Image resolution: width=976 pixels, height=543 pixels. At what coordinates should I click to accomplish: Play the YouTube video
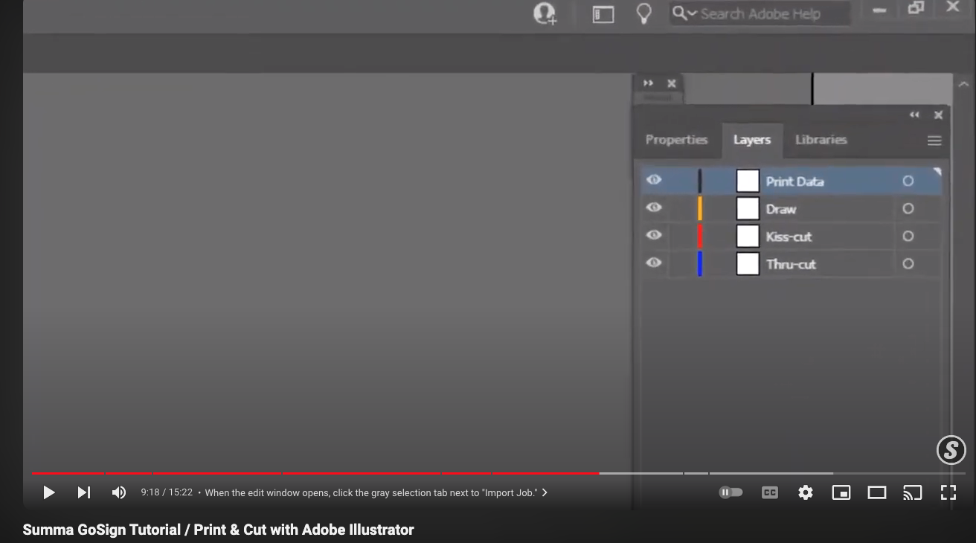point(49,492)
